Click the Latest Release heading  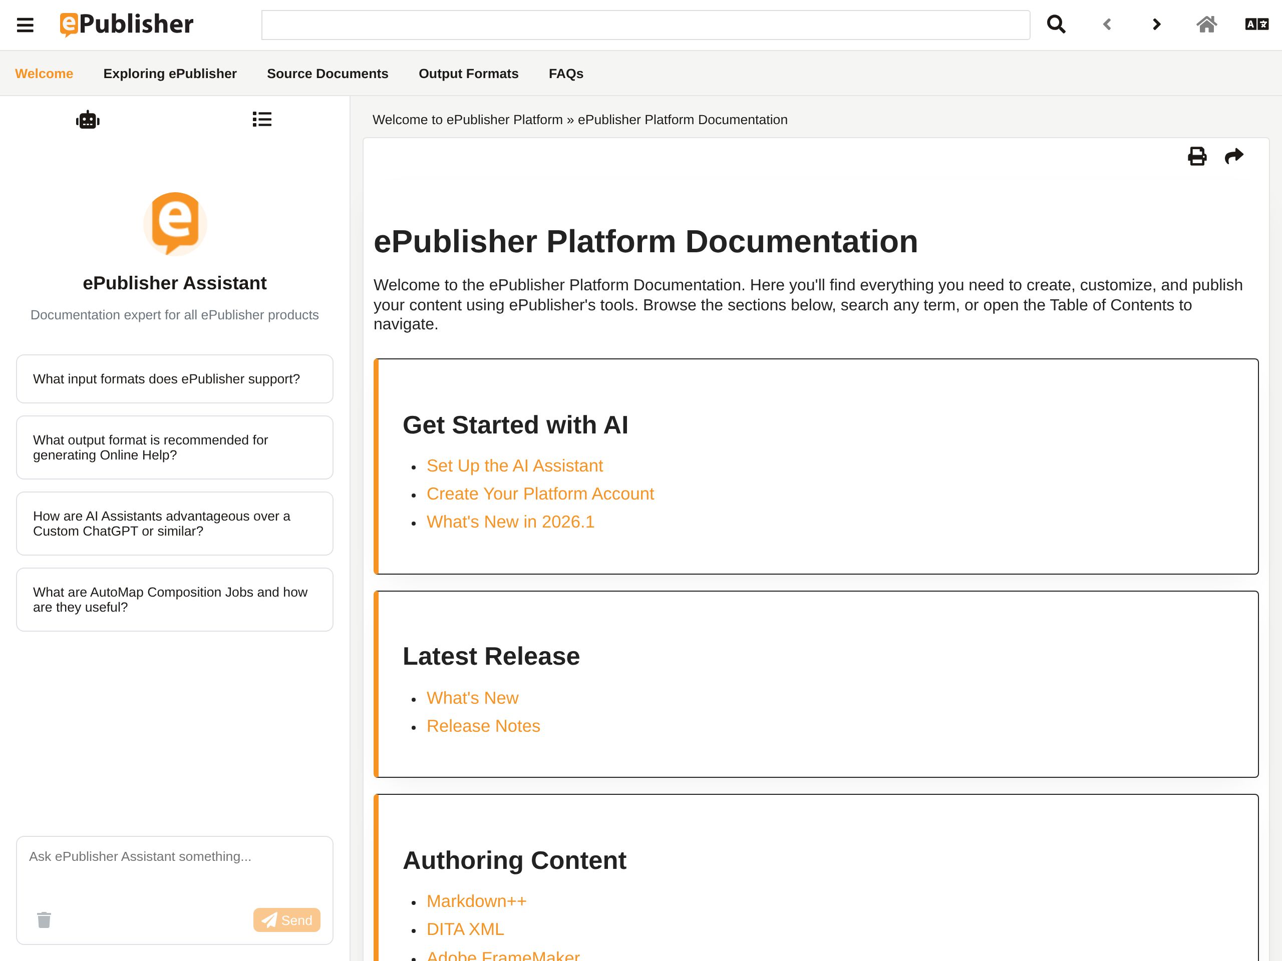491,656
